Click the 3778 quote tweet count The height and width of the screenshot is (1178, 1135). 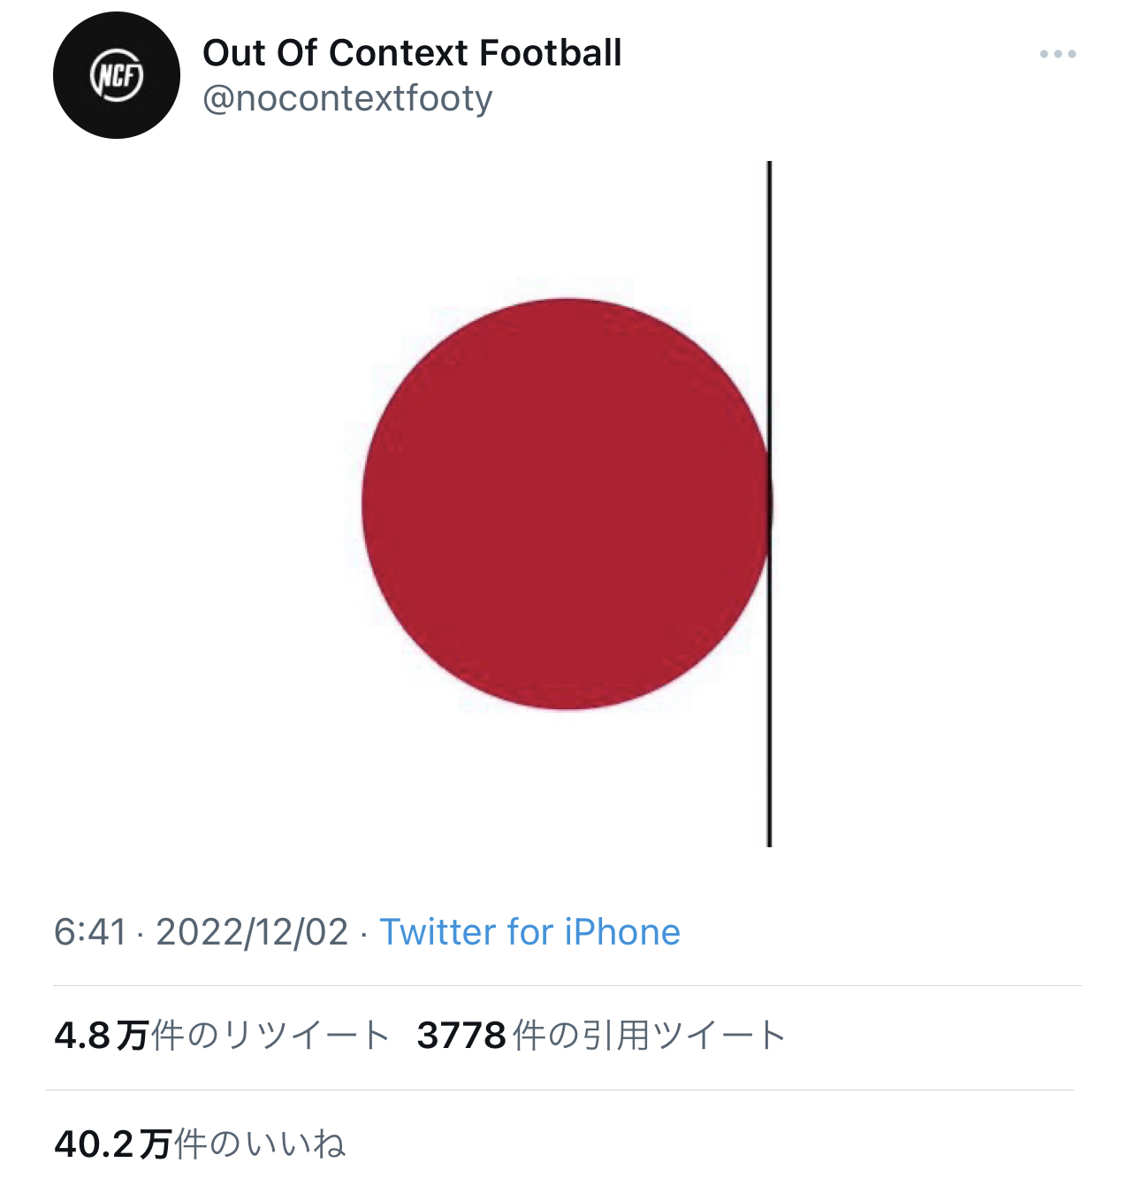coord(461,1036)
